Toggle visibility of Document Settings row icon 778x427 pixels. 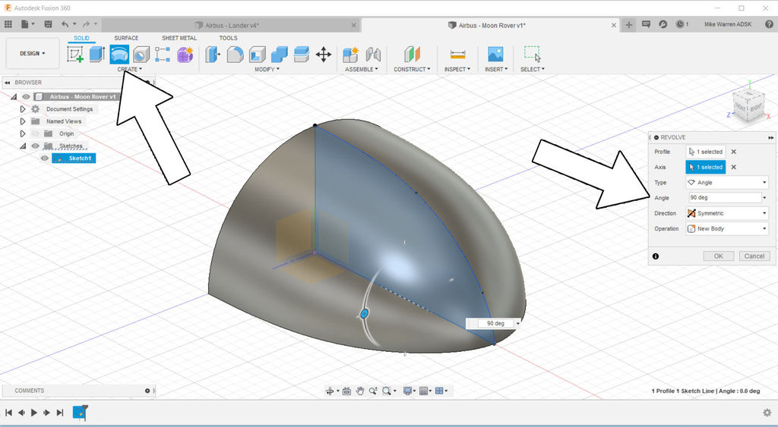click(x=35, y=109)
